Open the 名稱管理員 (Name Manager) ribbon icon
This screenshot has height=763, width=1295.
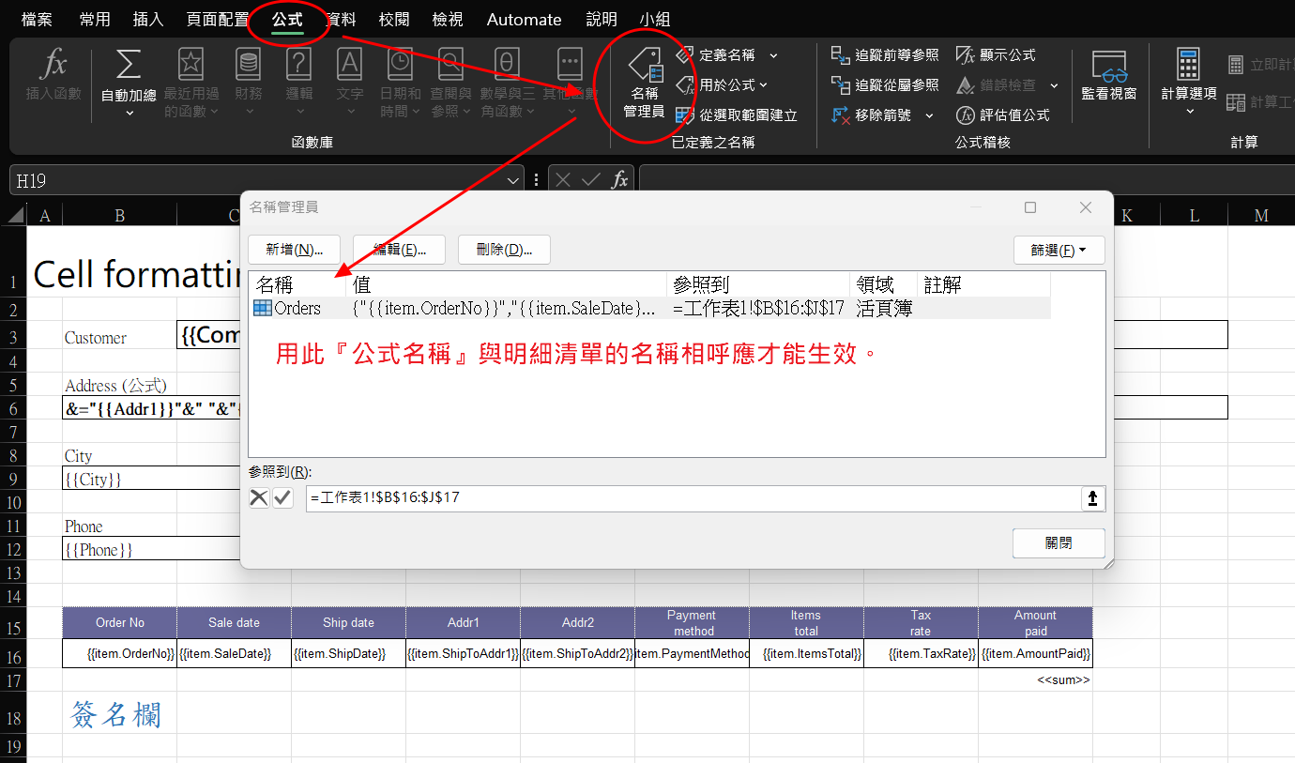(644, 84)
